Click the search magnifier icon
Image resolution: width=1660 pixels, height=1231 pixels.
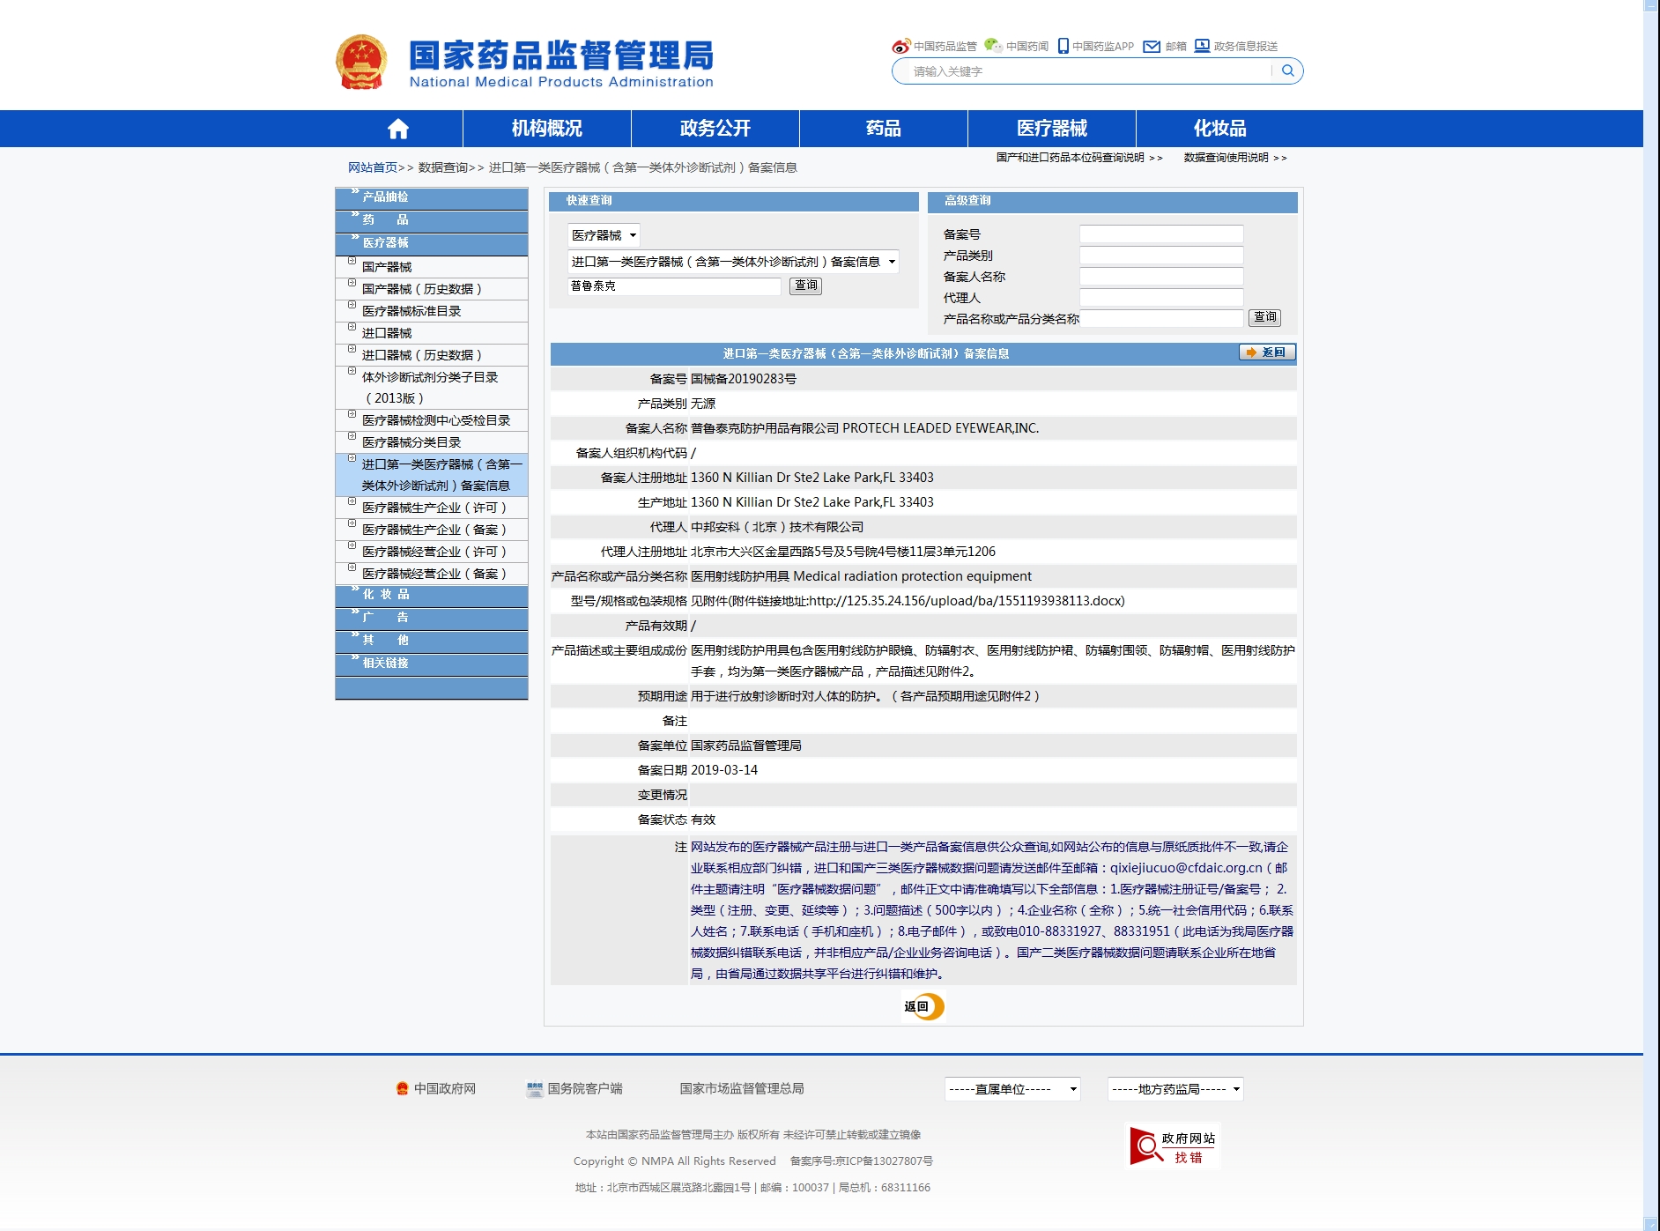tap(1287, 71)
